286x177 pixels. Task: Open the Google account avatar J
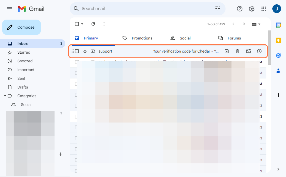point(276,9)
